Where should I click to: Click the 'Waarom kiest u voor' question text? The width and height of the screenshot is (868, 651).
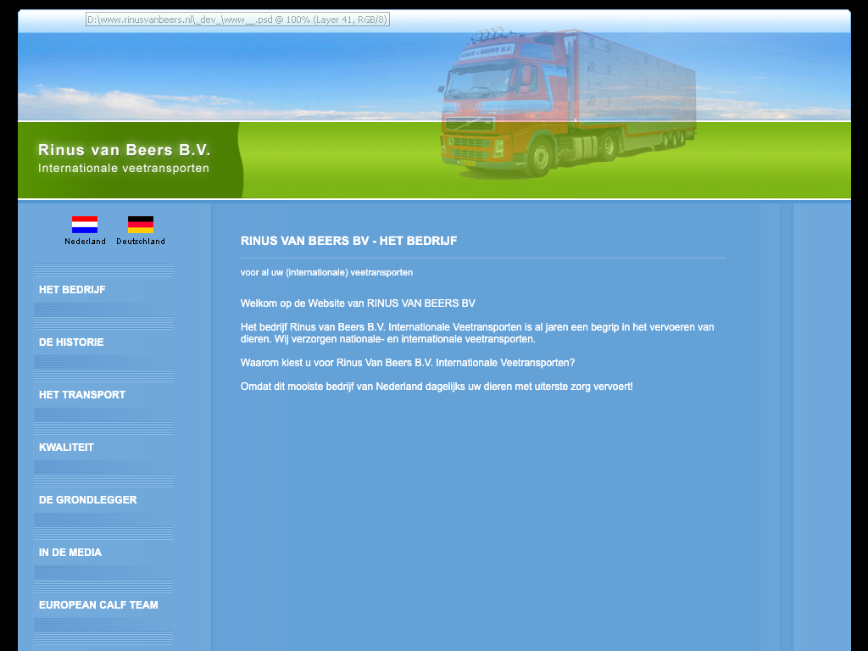click(x=408, y=363)
